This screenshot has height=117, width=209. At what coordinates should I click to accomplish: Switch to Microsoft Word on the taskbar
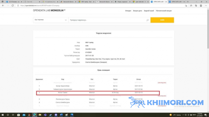(61, 115)
